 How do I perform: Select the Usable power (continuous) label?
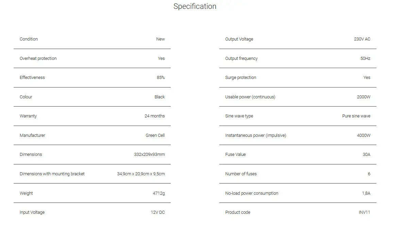(x=250, y=97)
